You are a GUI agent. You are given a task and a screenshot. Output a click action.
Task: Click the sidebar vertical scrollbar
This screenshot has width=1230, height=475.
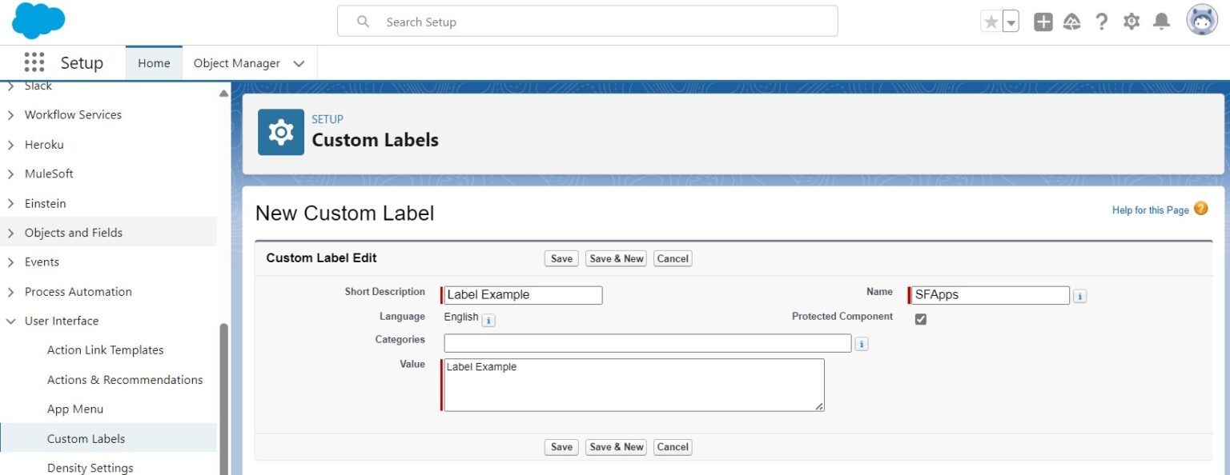tap(224, 398)
